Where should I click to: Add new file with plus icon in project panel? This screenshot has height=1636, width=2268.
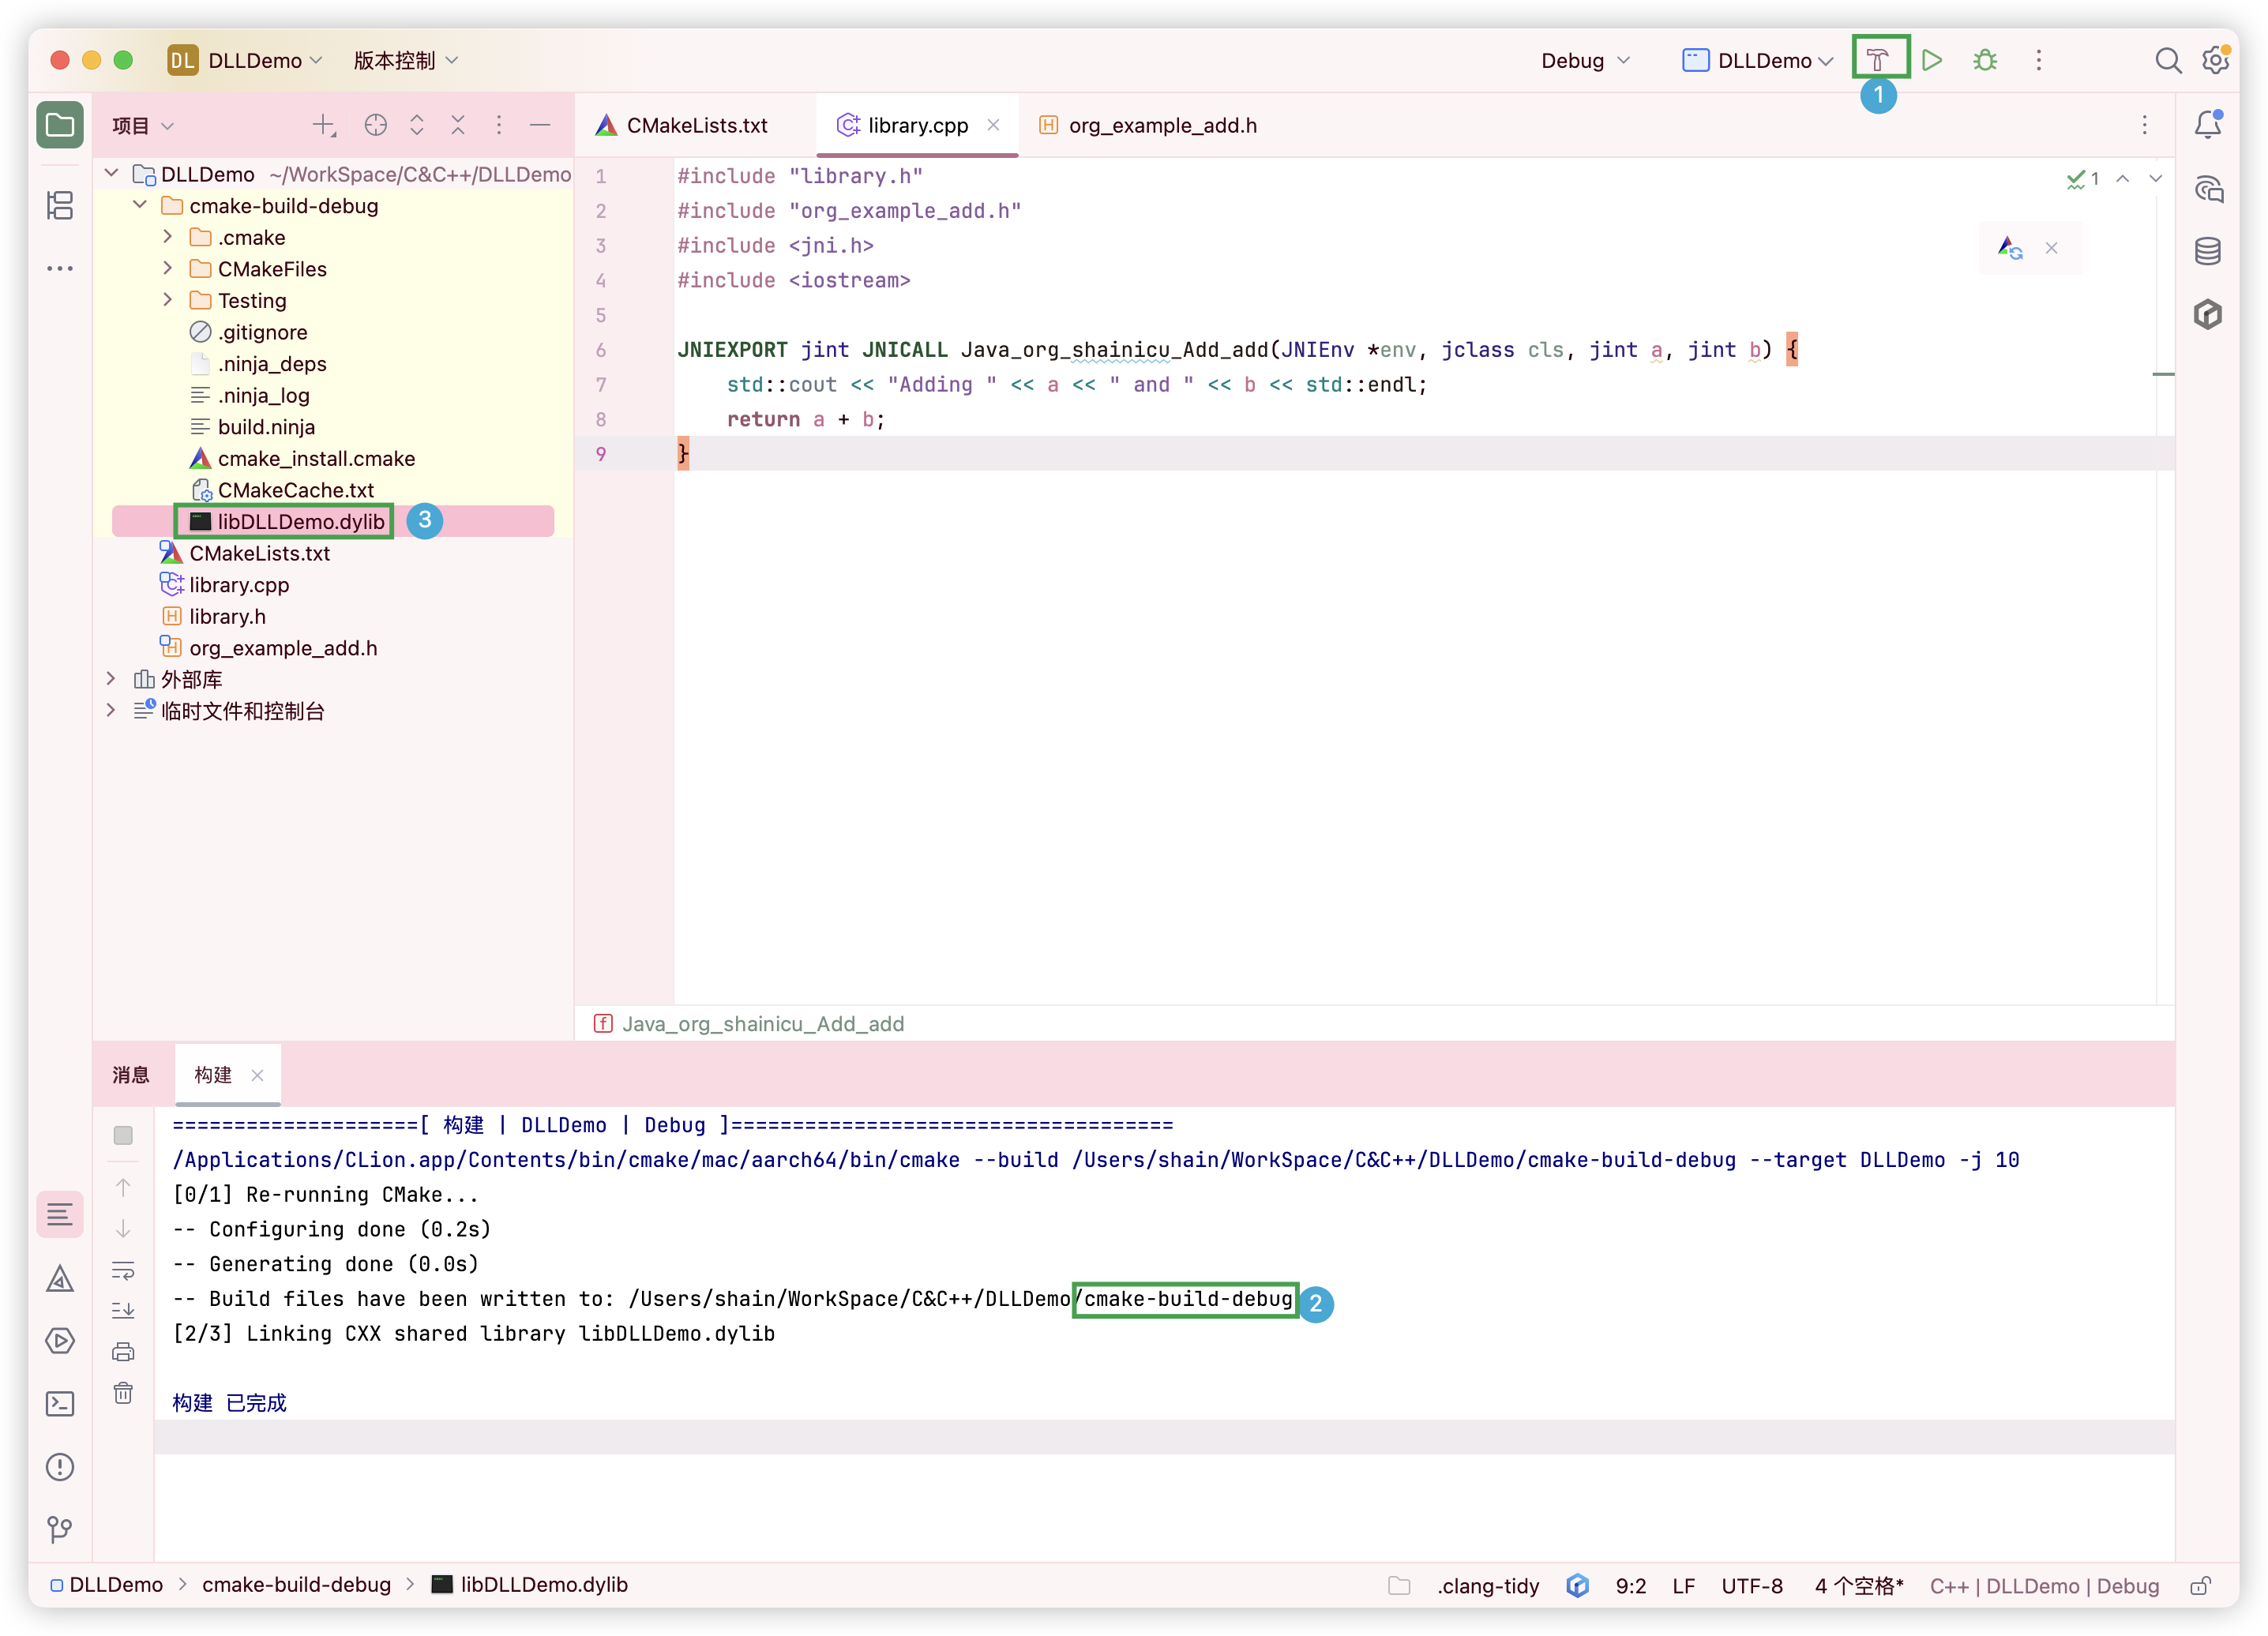(x=324, y=125)
